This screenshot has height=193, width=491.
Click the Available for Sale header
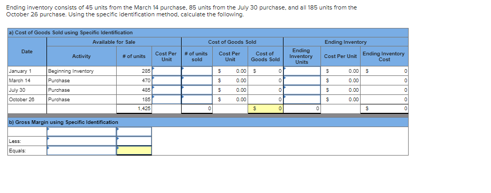114,42
